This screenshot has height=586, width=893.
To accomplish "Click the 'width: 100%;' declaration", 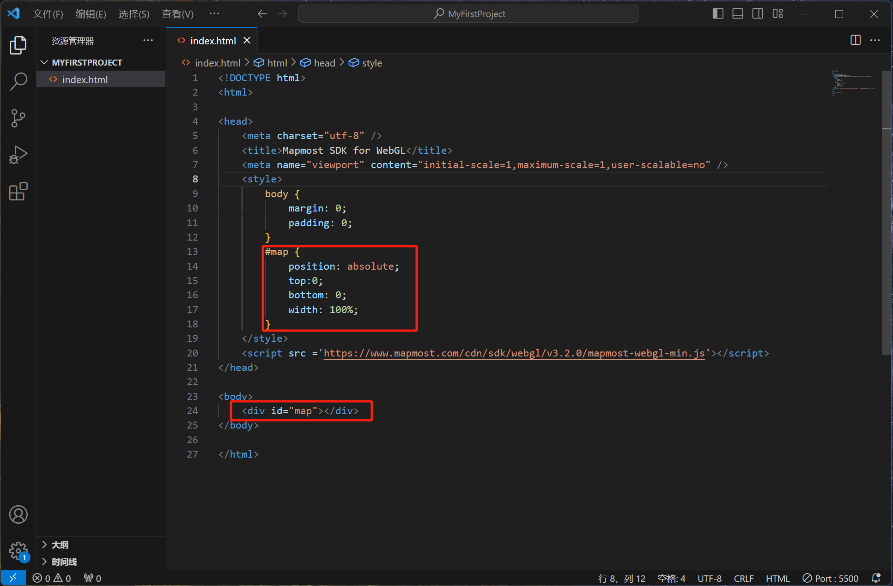I will click(323, 310).
